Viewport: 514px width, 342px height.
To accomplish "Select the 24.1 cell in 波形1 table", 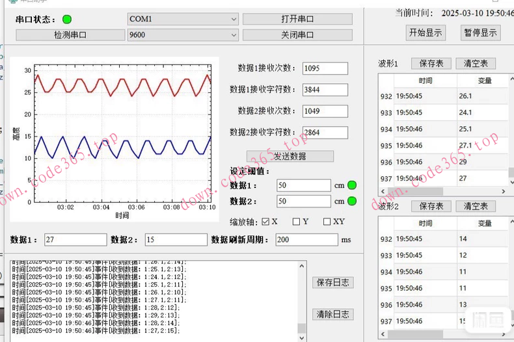I will point(483,112).
